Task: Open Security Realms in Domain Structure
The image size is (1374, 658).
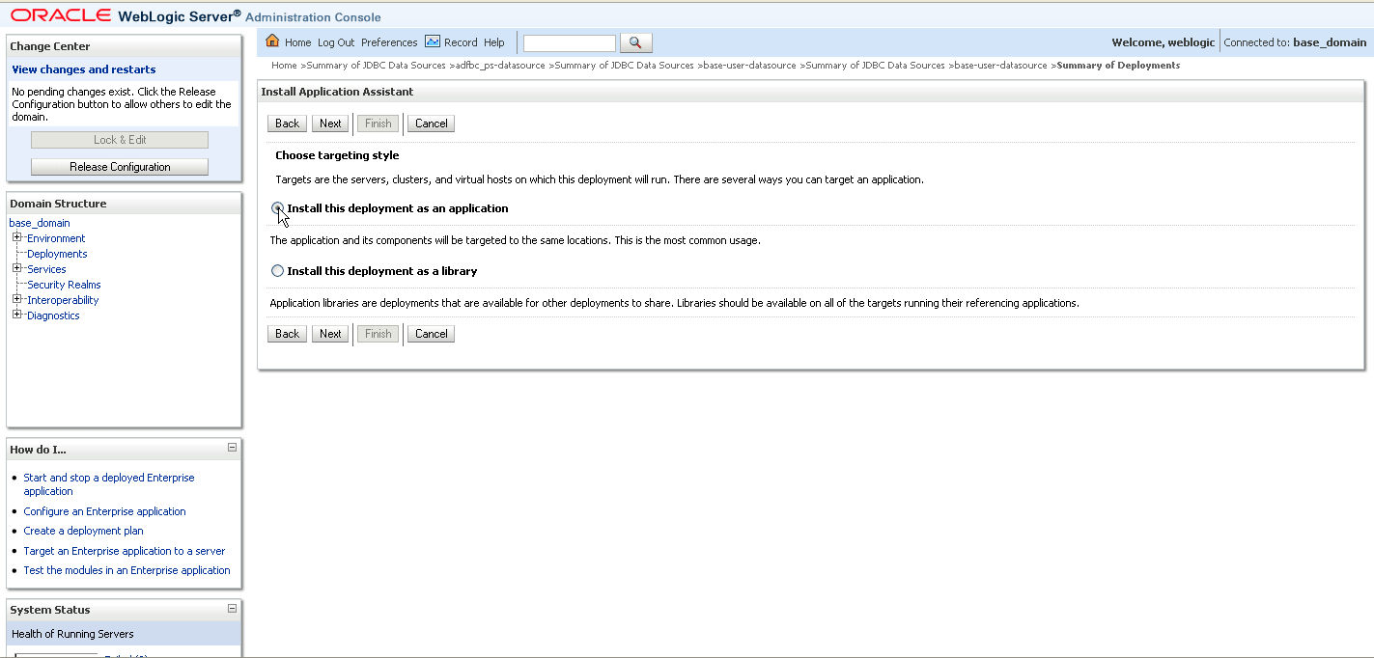Action: click(x=64, y=285)
